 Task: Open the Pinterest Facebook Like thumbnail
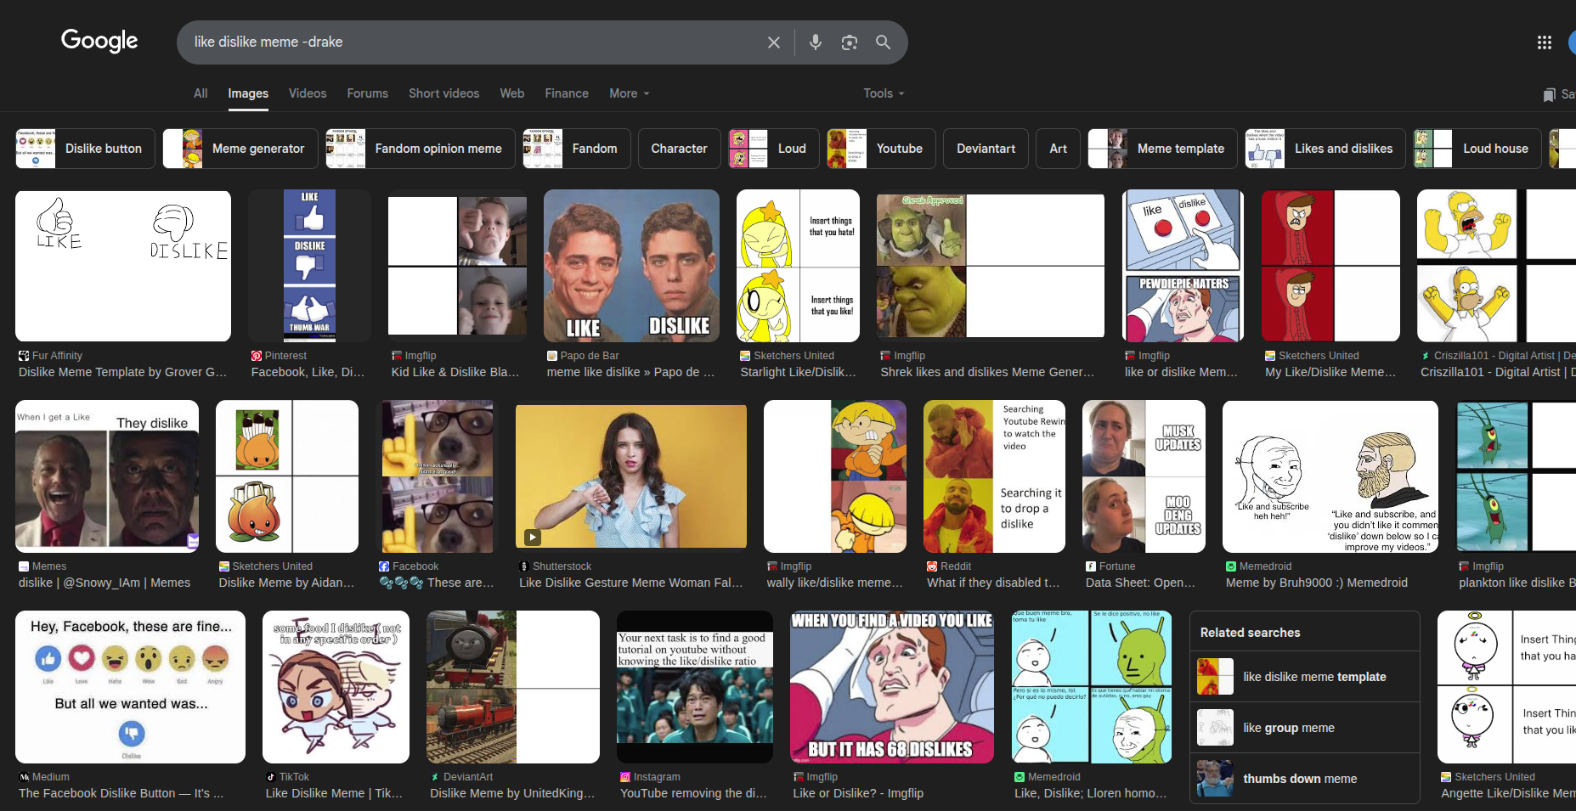(309, 266)
